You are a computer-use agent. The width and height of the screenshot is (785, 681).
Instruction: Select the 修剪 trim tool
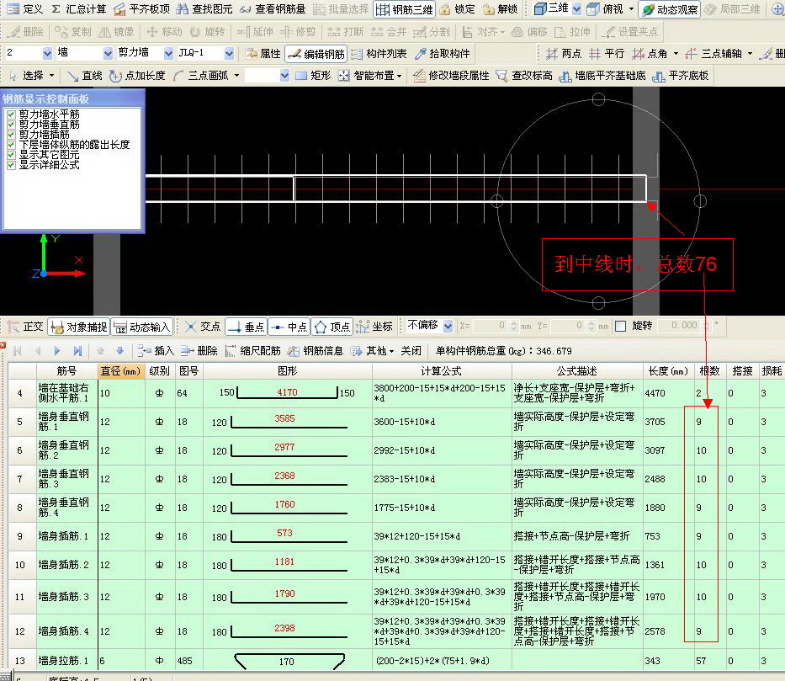coord(298,31)
